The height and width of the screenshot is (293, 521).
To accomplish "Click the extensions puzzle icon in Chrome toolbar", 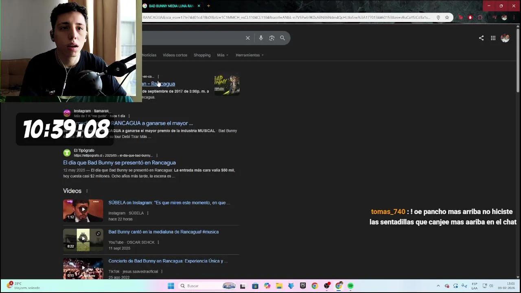I will 480,17.
